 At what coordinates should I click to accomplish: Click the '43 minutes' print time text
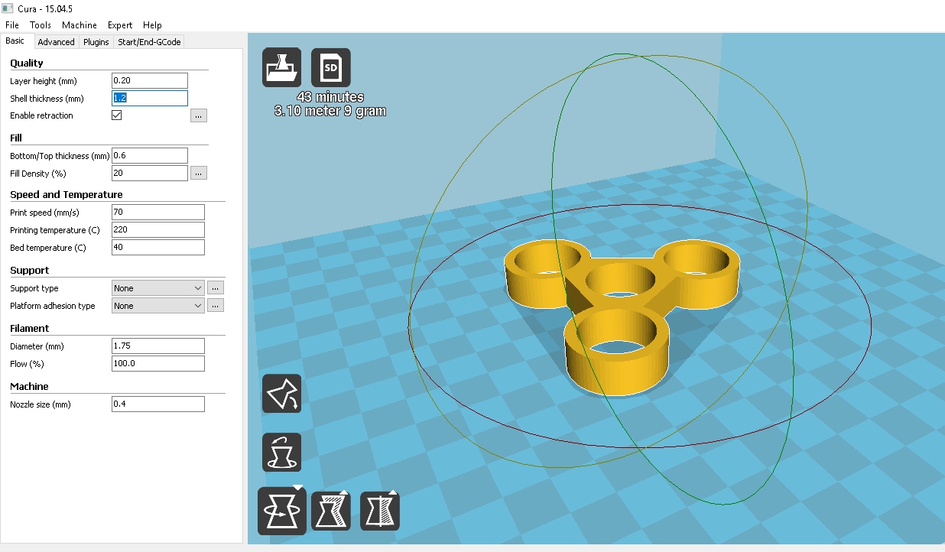tap(330, 97)
